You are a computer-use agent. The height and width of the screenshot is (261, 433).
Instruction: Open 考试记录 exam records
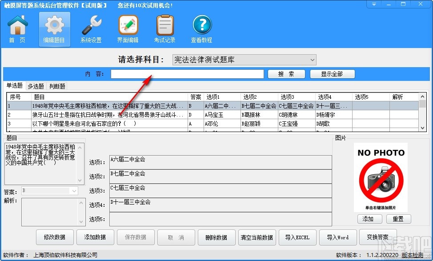click(x=164, y=28)
